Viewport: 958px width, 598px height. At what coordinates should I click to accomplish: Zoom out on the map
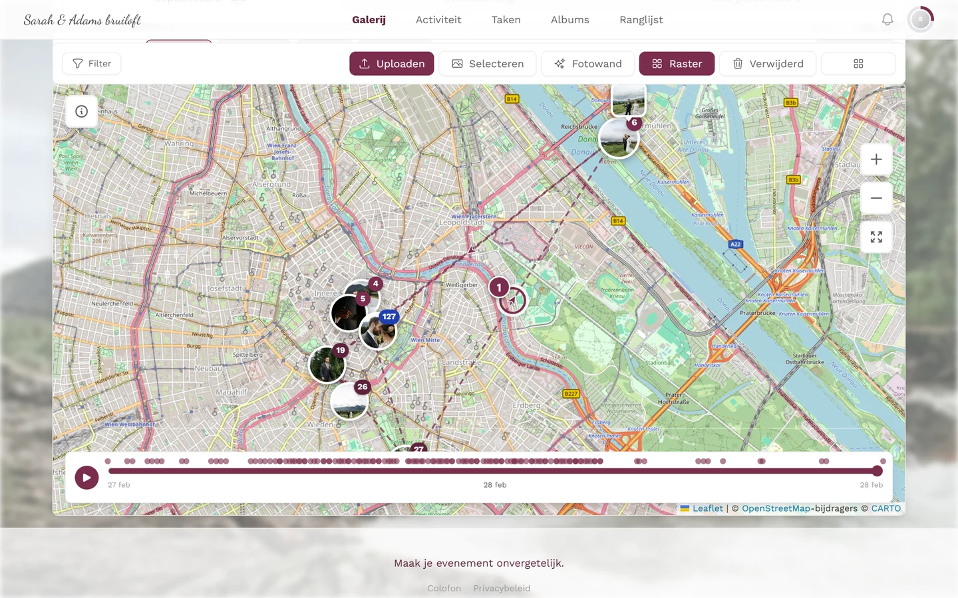coord(876,198)
